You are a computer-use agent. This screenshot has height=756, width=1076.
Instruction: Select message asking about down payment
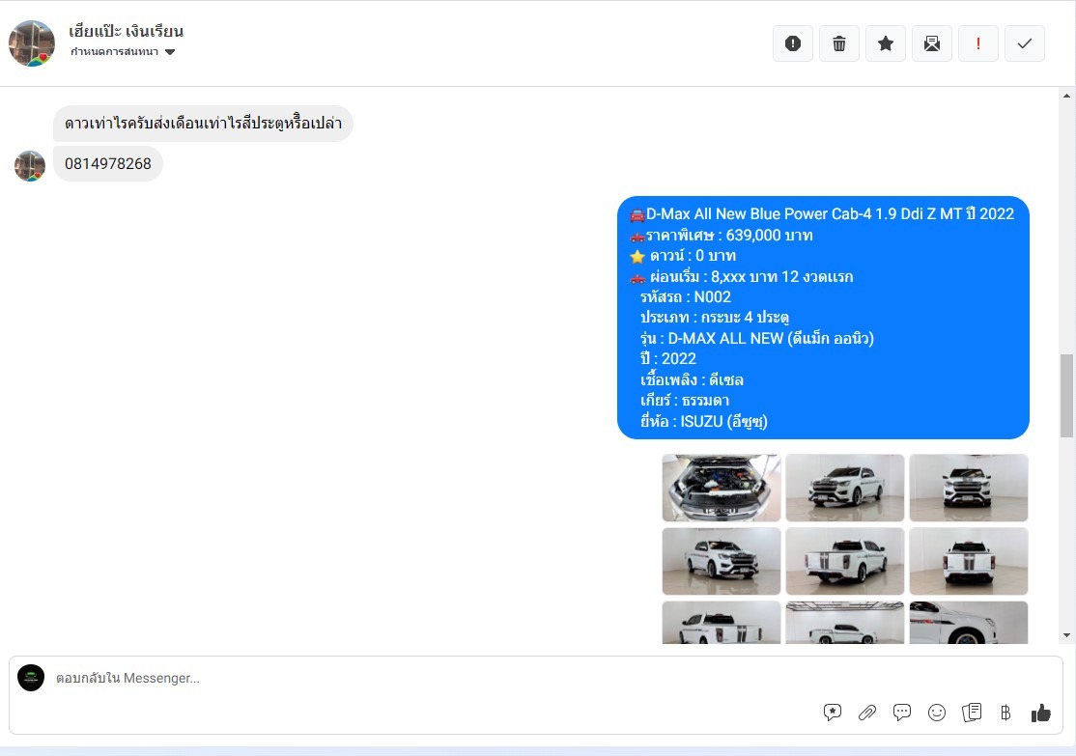point(203,124)
